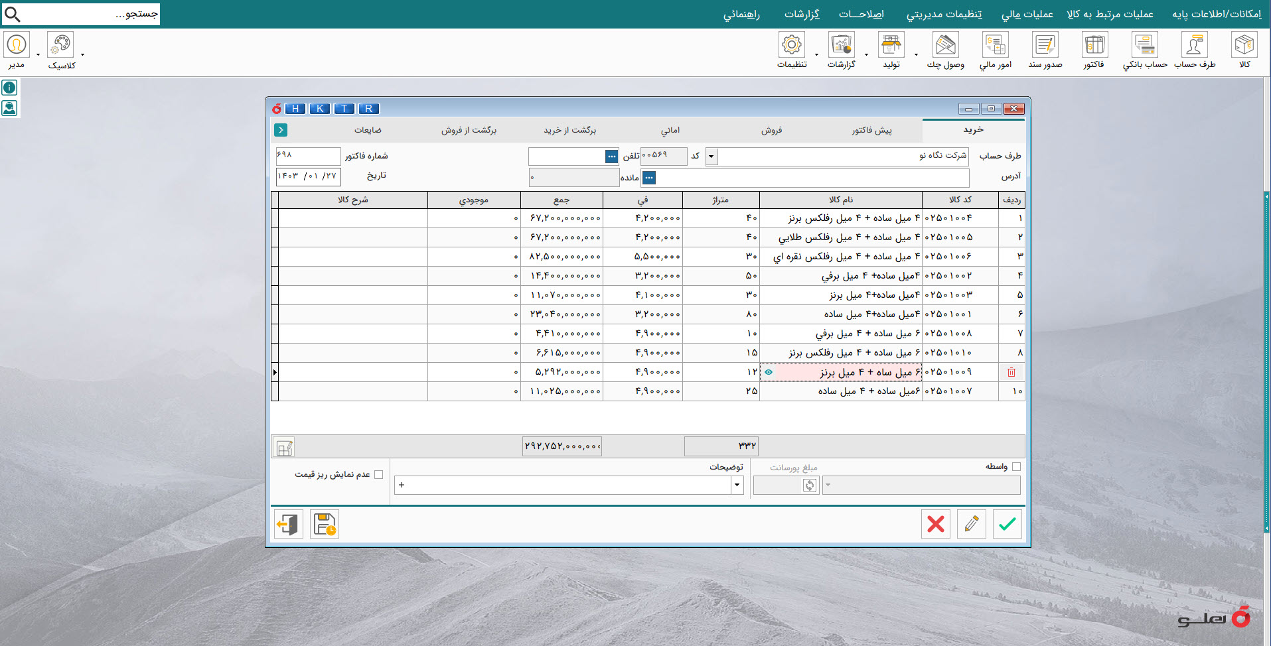Screen dimensions: 1271x646
Task: Confirm with the green checkmark button
Action: [x=1007, y=524]
